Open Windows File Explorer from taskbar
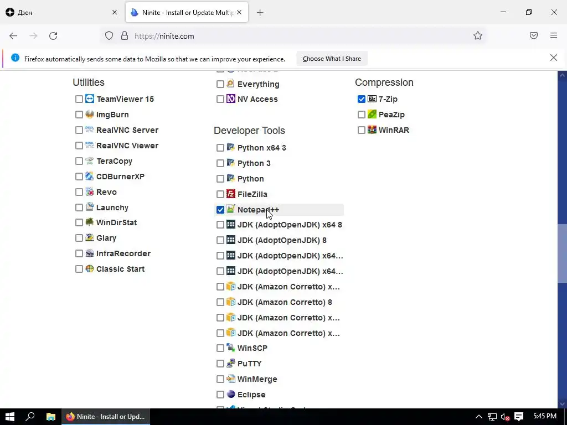 (50, 417)
